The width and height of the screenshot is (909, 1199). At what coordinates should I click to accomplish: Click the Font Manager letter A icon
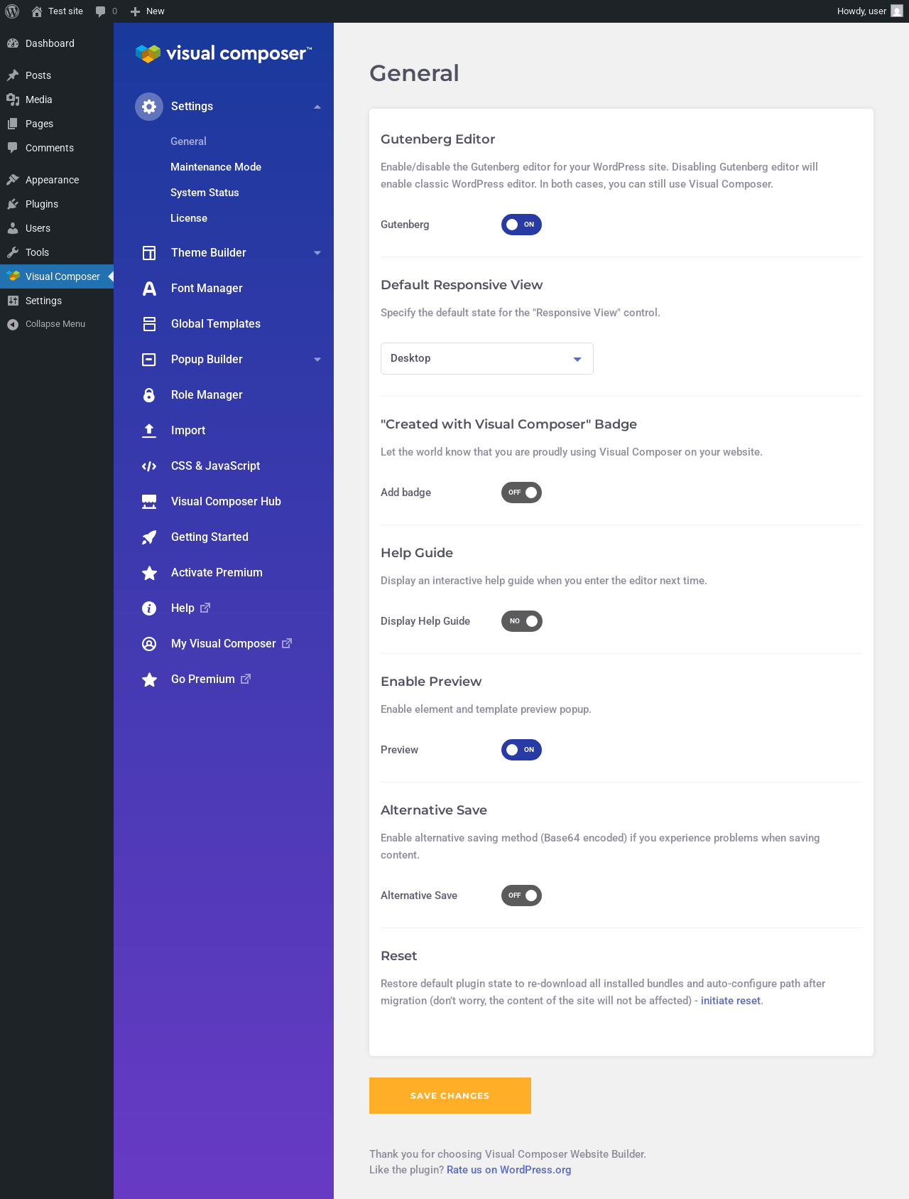point(149,289)
